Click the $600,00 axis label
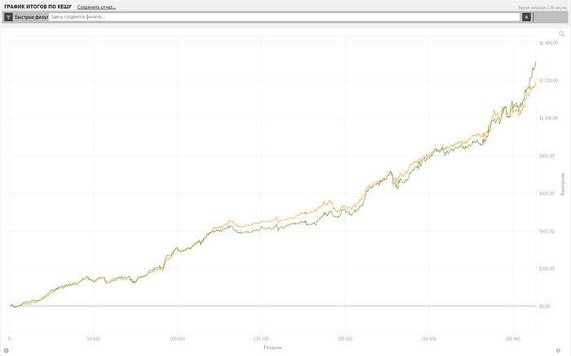Screen dimensions: 571x356 [547, 194]
